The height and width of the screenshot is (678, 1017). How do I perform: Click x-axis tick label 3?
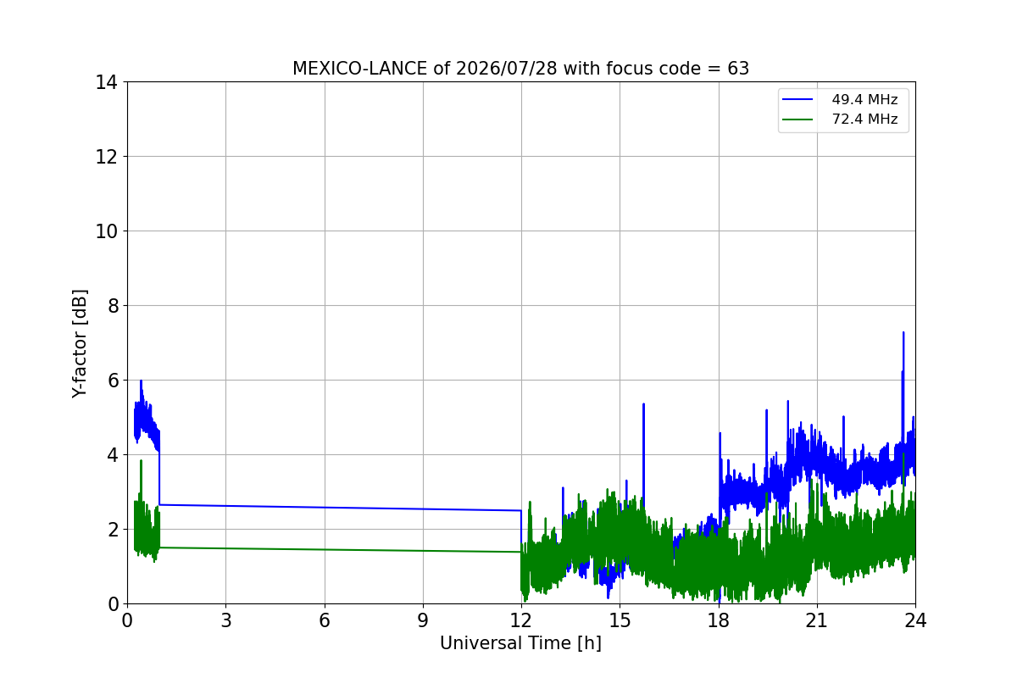point(225,620)
